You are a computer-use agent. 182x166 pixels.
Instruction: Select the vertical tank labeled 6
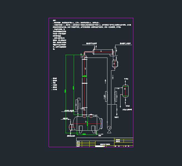tap(126, 91)
